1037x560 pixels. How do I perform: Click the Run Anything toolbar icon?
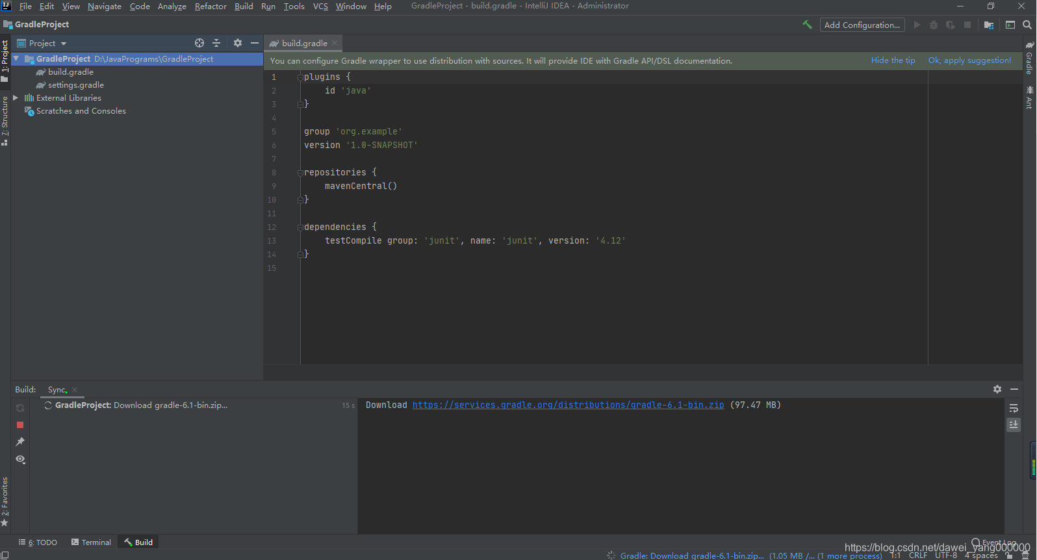[x=1010, y=25]
